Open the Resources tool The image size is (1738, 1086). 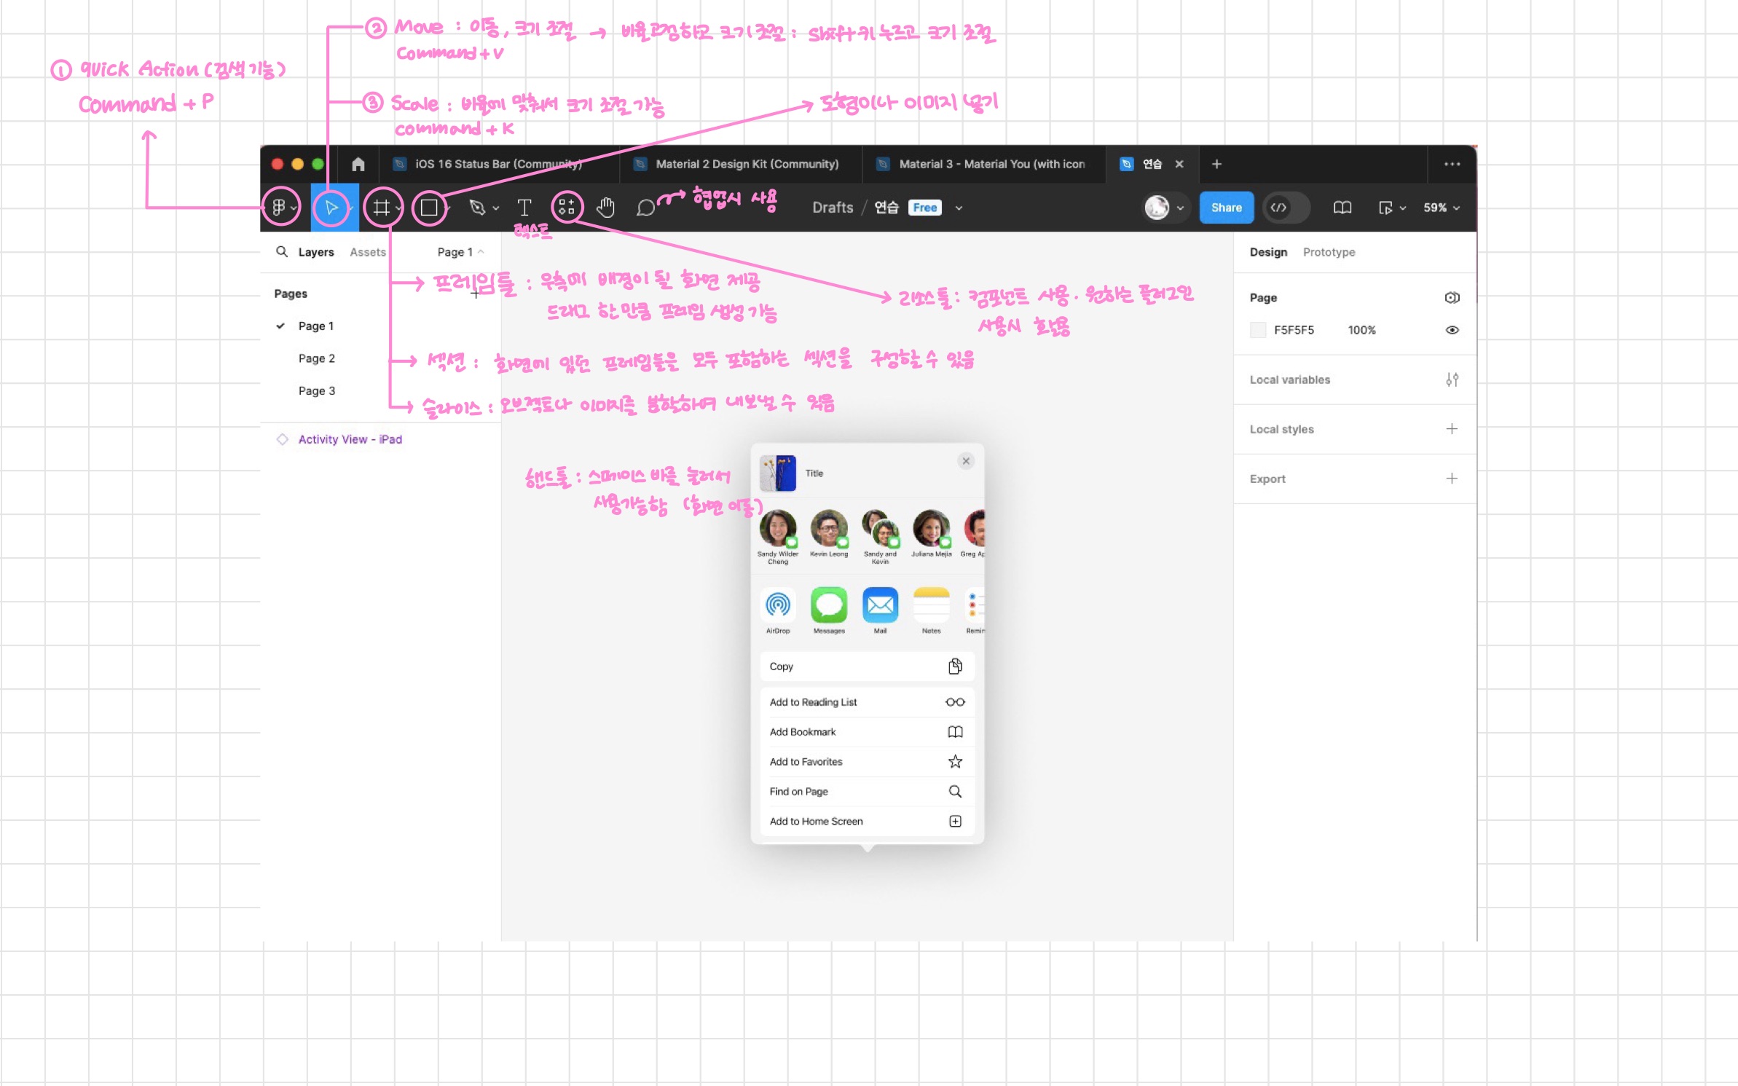[567, 208]
